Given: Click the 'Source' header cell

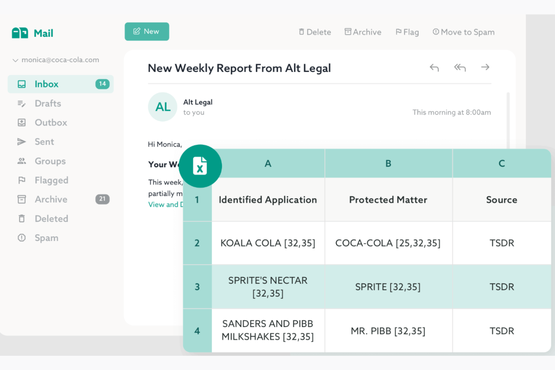Looking at the screenshot, I should (502, 200).
